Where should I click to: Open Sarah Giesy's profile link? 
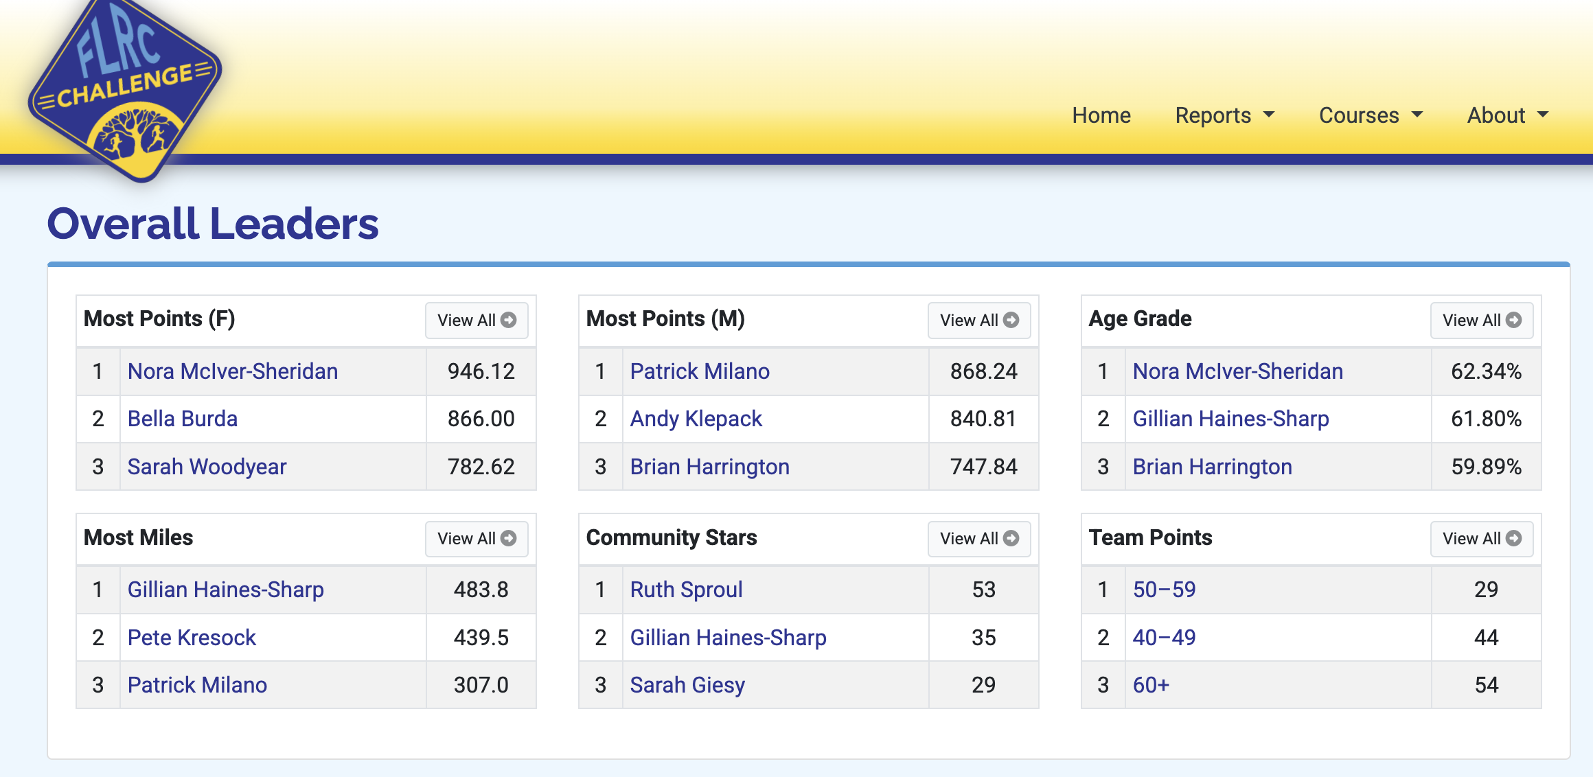click(687, 685)
